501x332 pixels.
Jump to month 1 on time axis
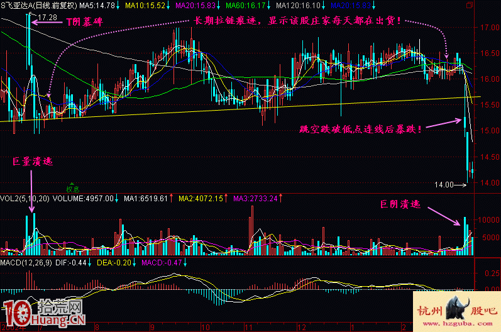click(x=353, y=327)
